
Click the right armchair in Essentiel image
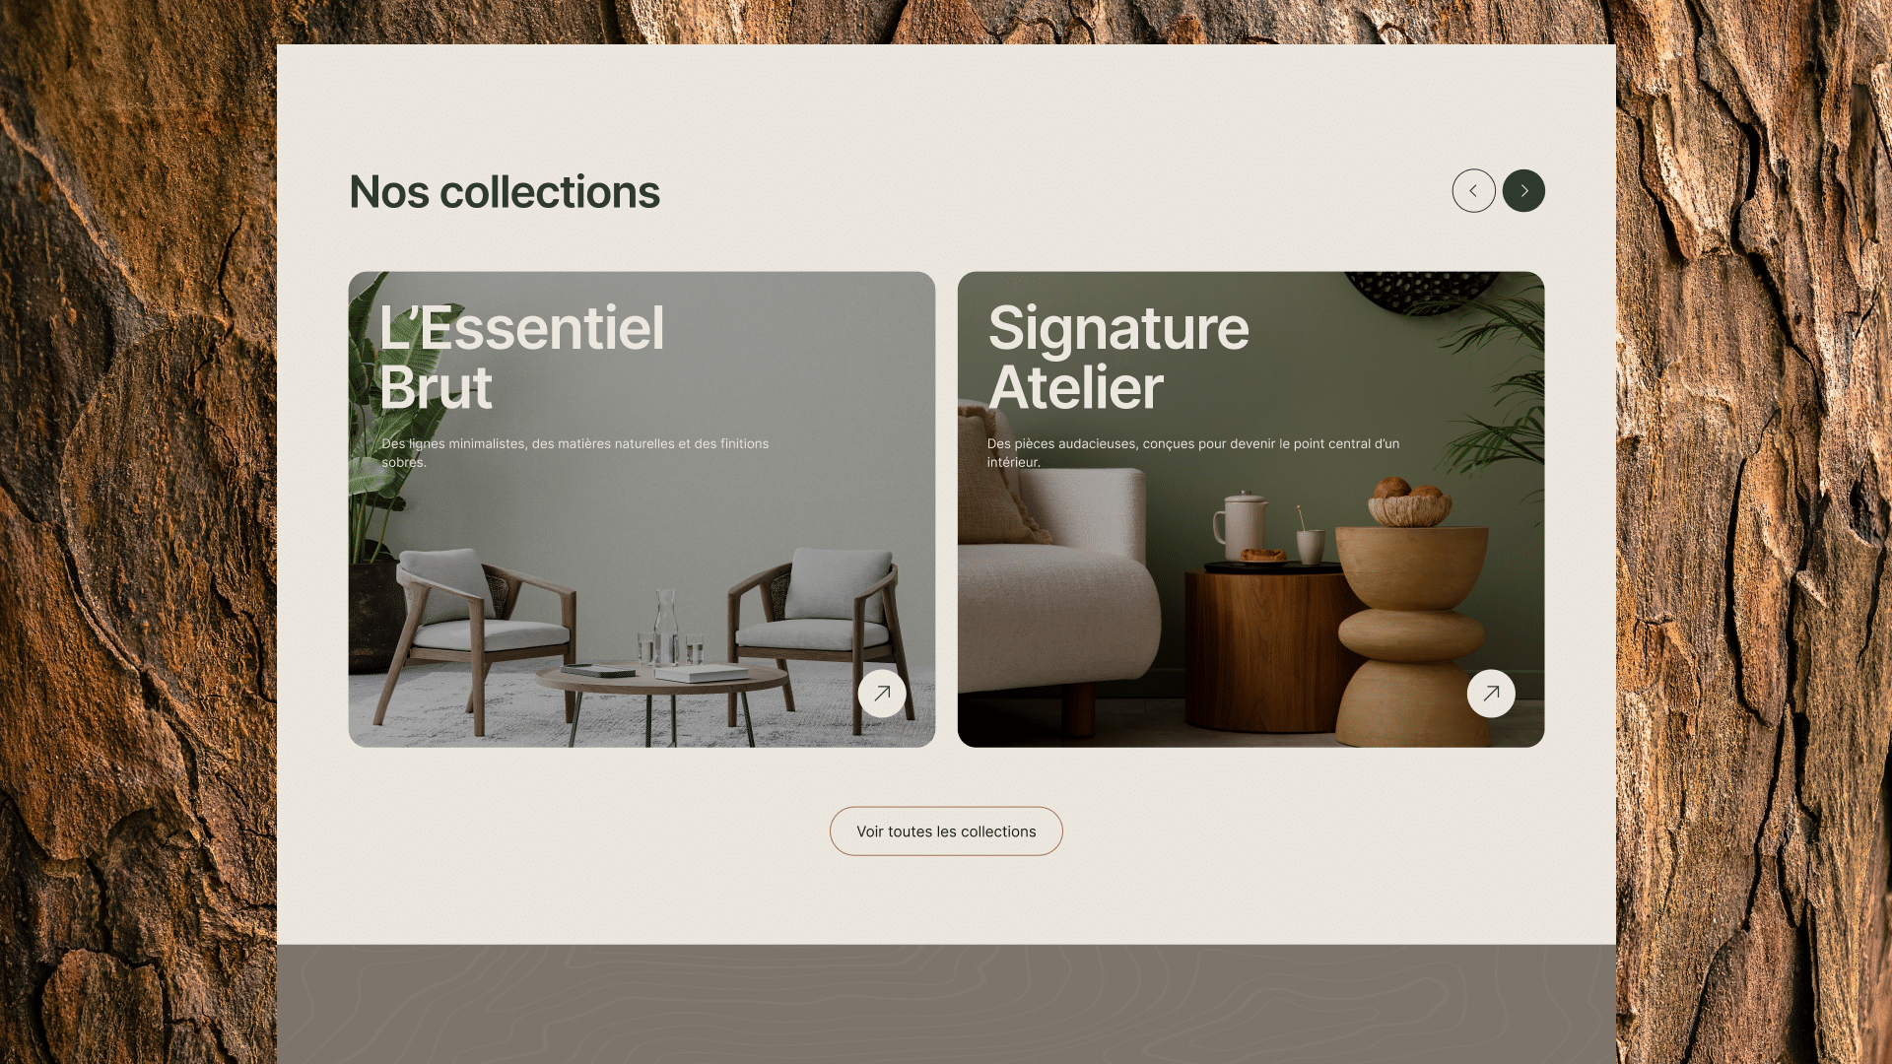[x=823, y=631]
